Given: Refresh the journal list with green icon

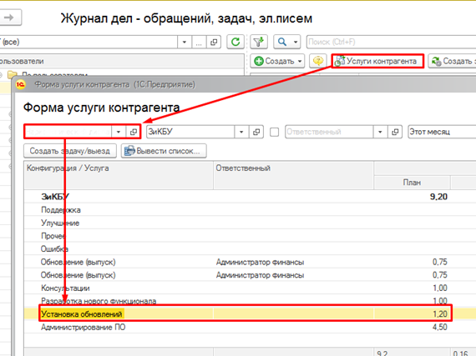Looking at the screenshot, I should point(235,42).
